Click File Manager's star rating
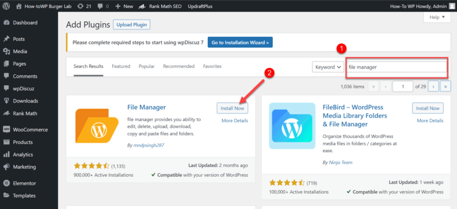 pos(92,166)
